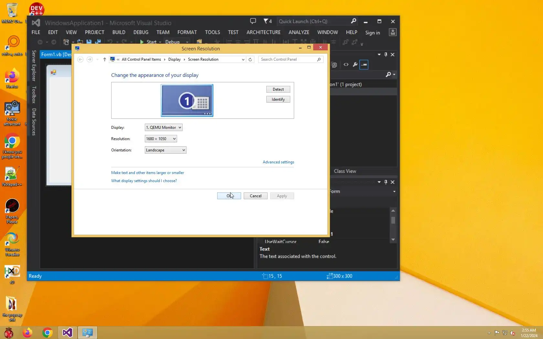Refresh the Screen Resolution address bar
Viewport: 543px width, 339px height.
tap(250, 59)
